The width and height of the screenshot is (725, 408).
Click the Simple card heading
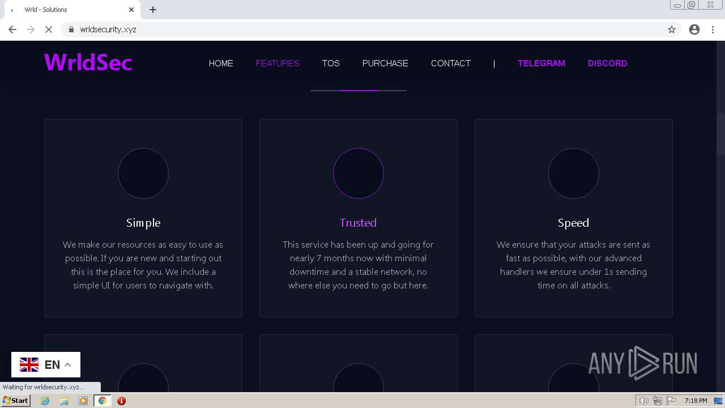143,223
